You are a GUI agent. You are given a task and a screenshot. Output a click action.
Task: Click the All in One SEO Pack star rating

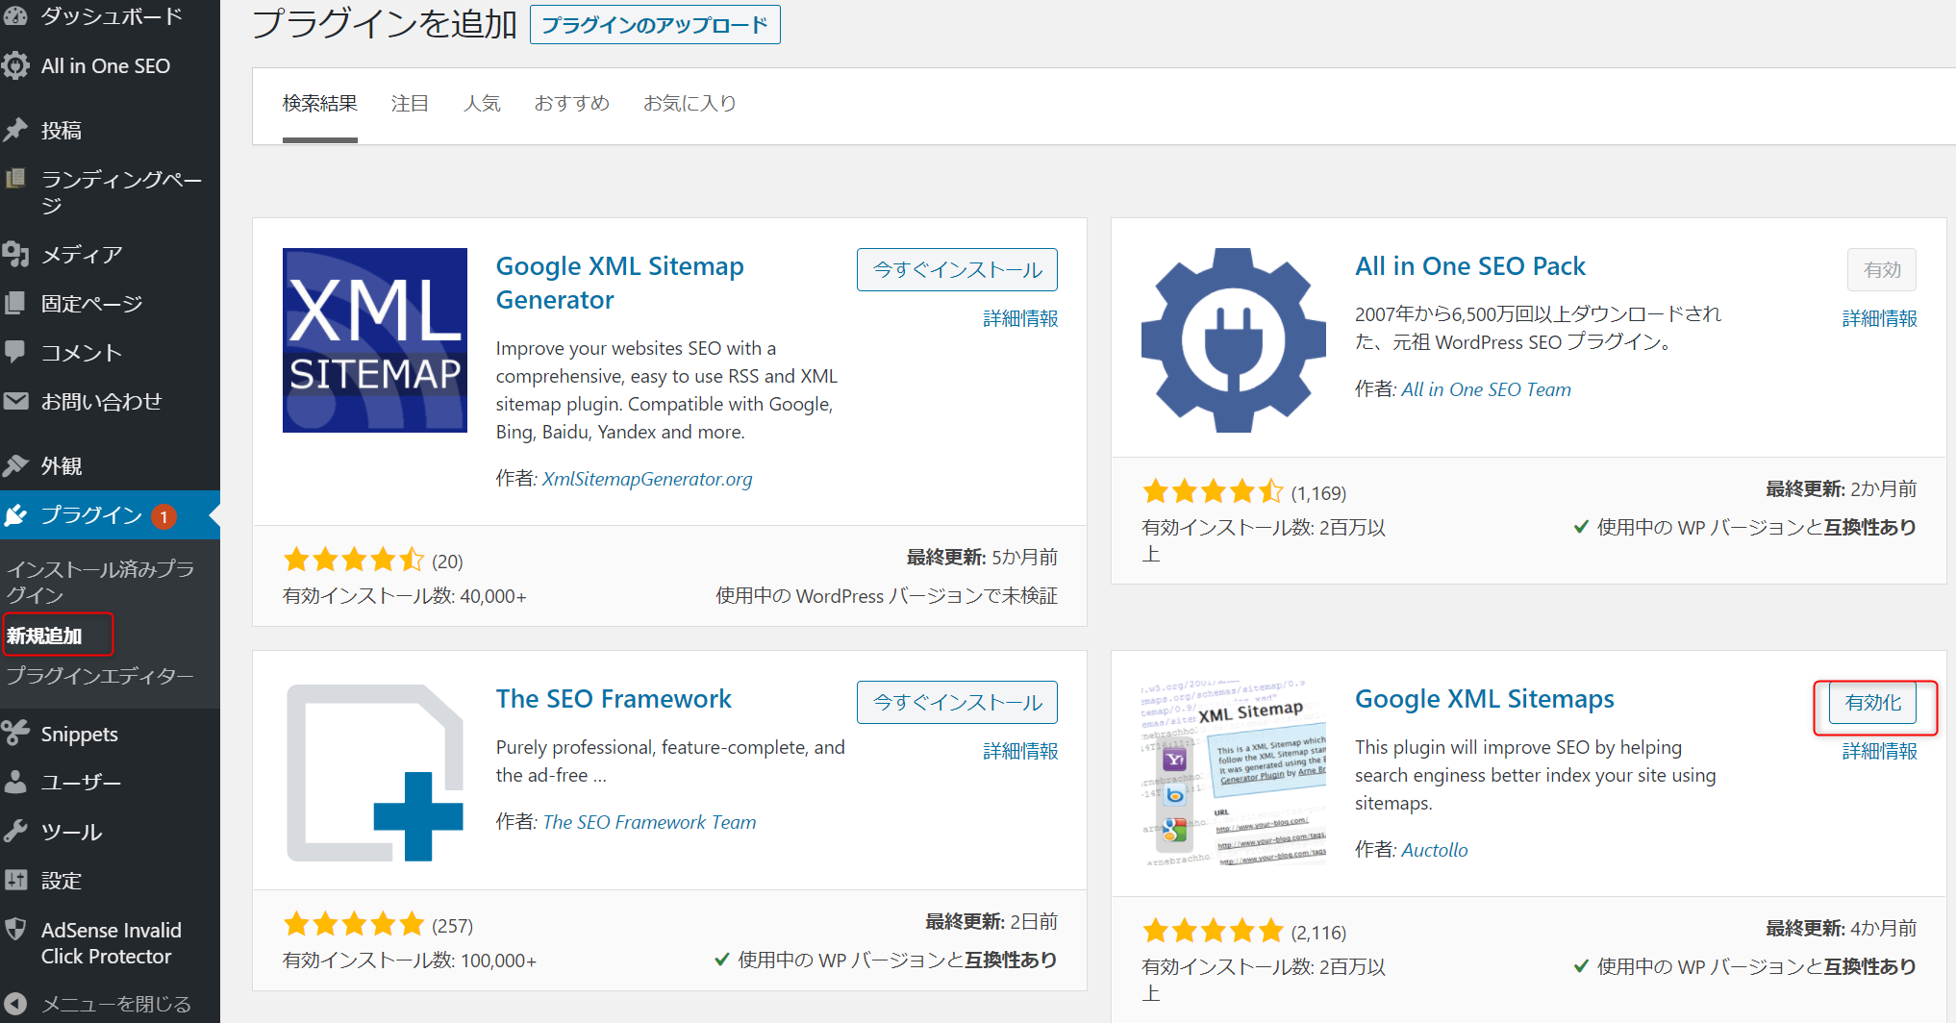(1213, 491)
